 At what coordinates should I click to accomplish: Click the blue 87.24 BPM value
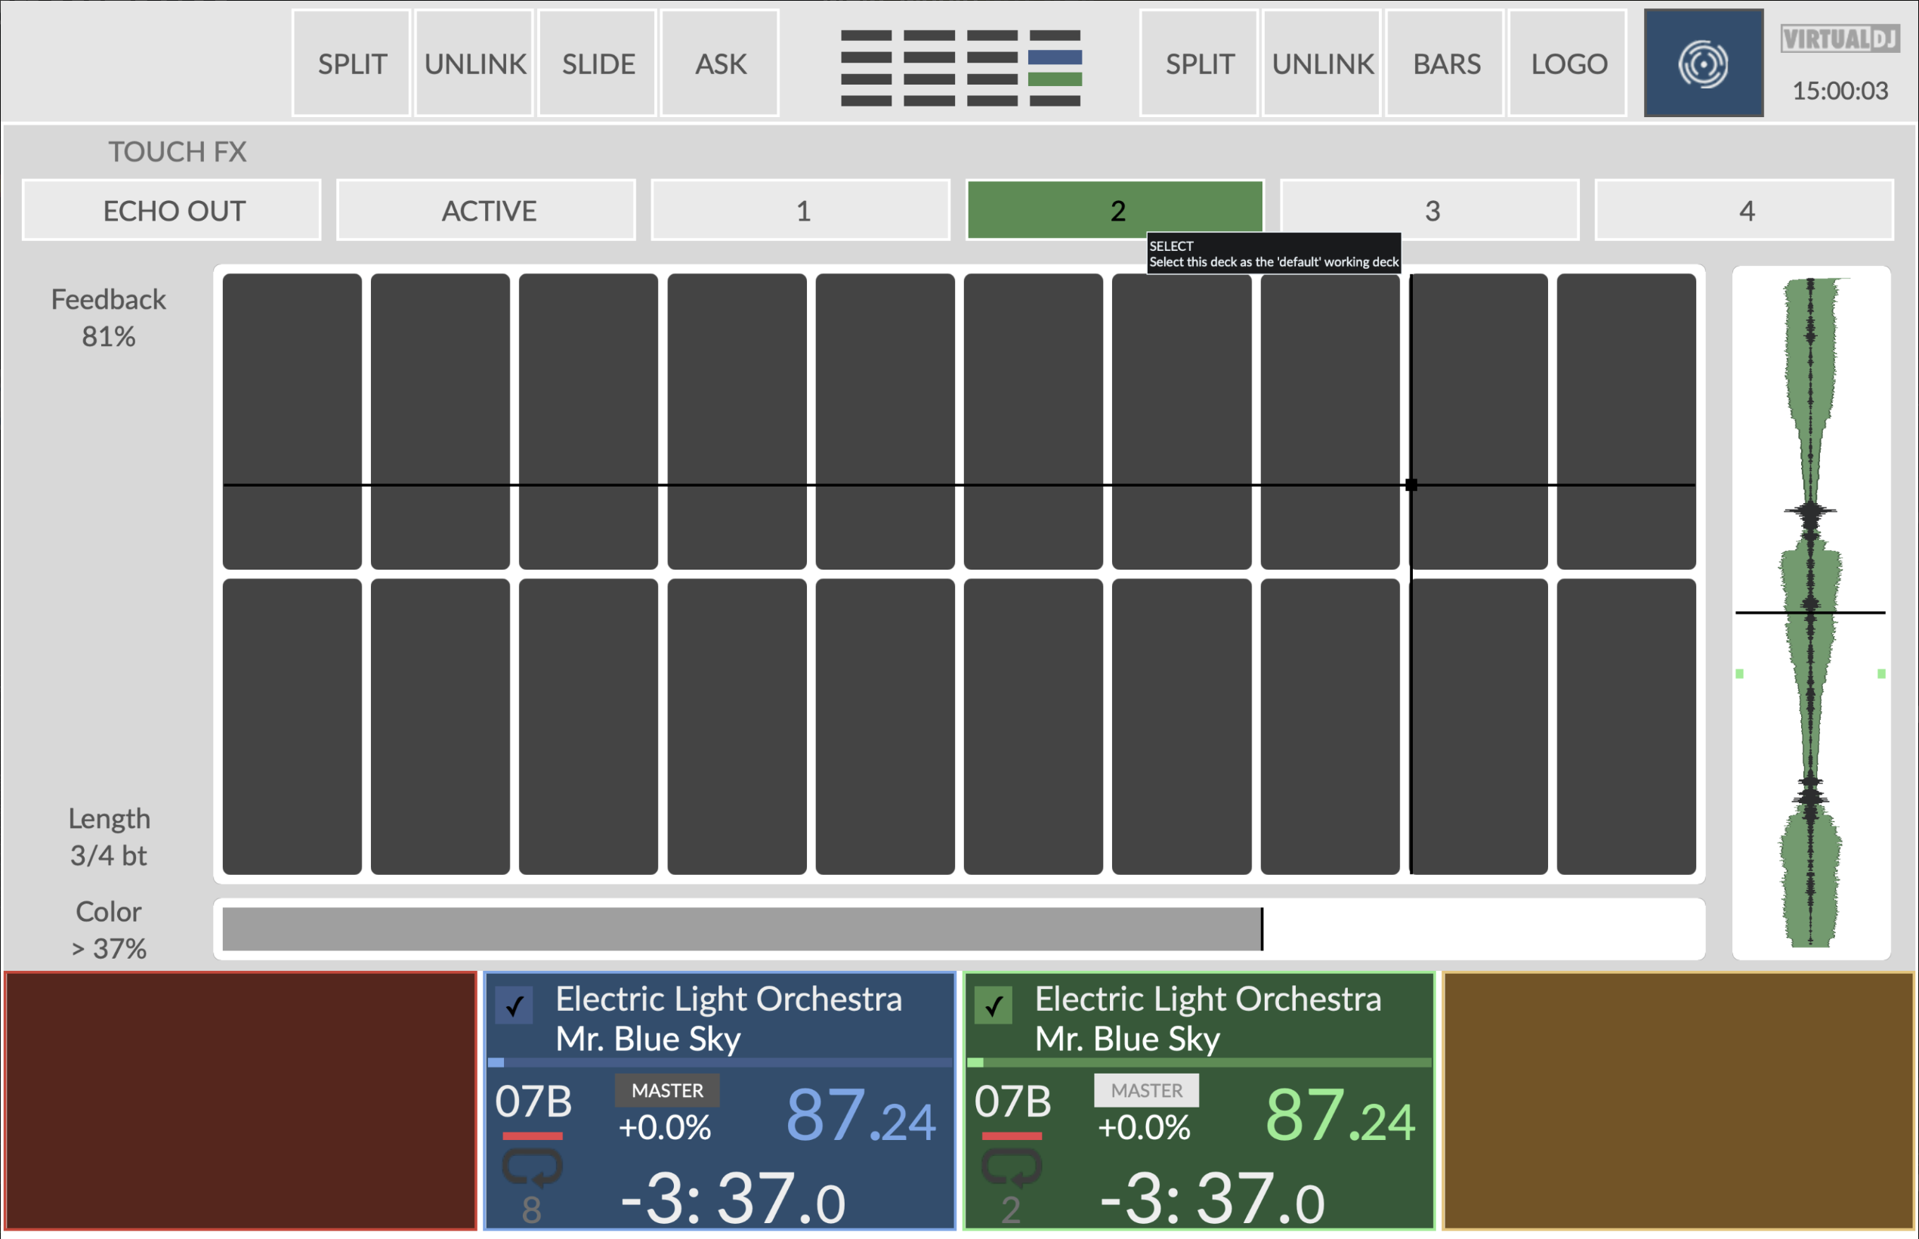pyautogui.click(x=861, y=1116)
